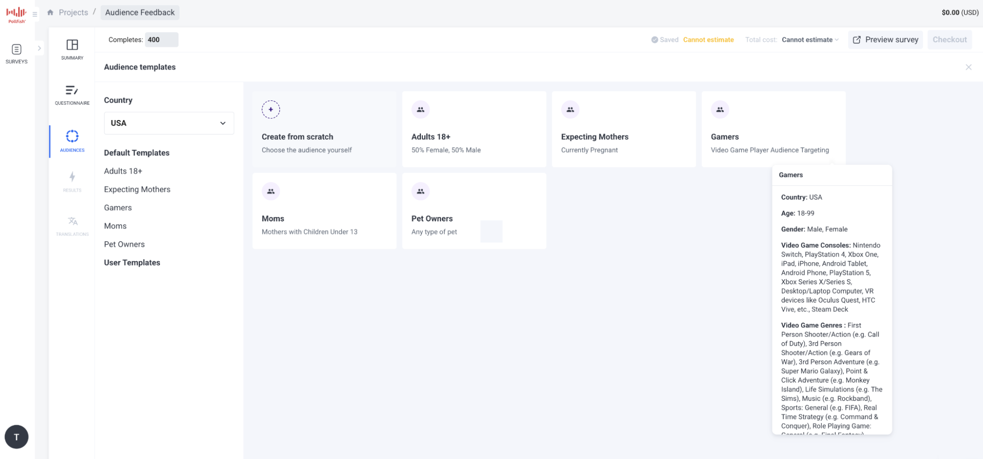
Task: Click the people icon on Moms card
Action: pos(271,191)
